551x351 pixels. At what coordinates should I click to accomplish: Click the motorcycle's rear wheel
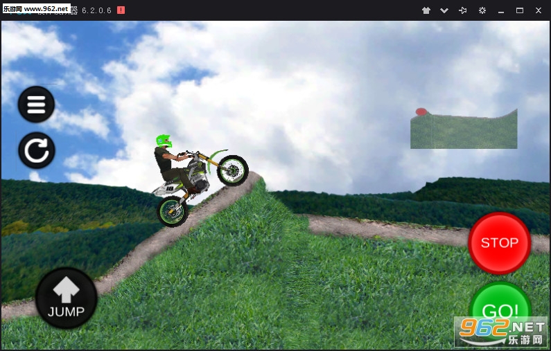[173, 211]
